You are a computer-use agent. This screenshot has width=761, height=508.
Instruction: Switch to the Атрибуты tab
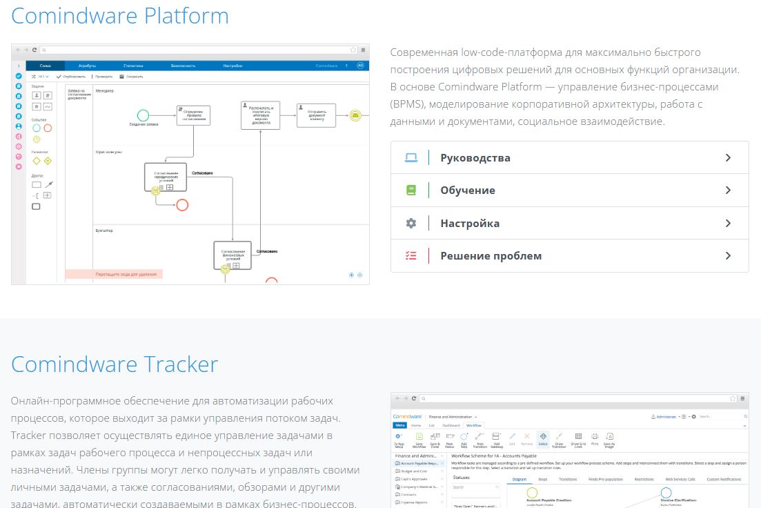click(87, 66)
